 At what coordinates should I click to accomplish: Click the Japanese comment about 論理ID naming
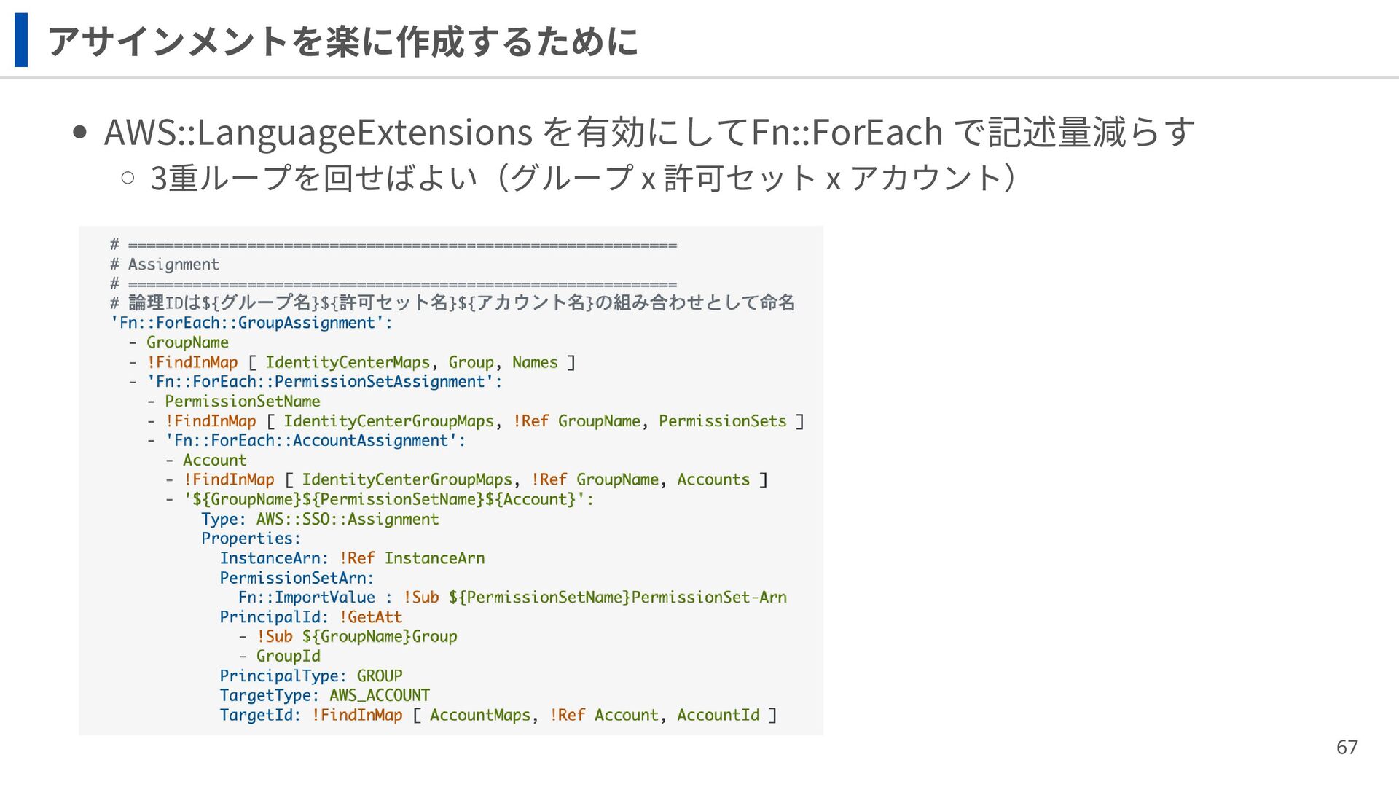click(x=452, y=303)
